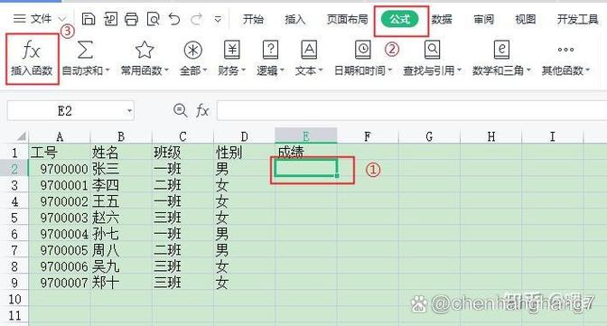Screen dimensions: 607x326
Task: Open the Math and Trig (数学和三角) icon
Action: coord(501,50)
